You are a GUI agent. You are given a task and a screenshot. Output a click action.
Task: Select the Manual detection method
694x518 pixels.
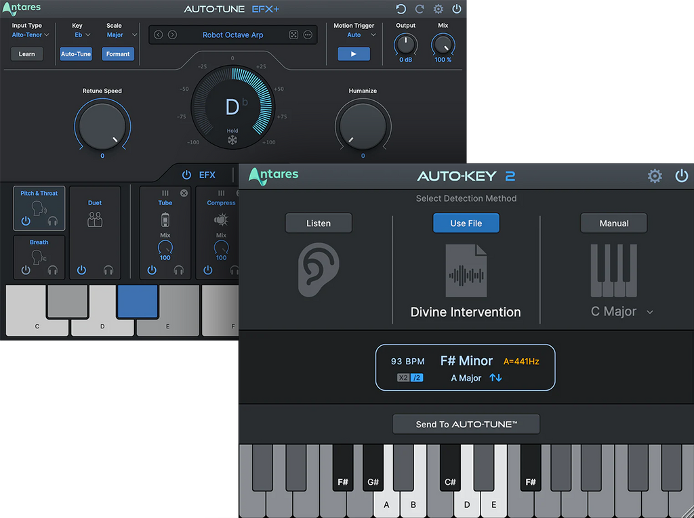click(614, 223)
